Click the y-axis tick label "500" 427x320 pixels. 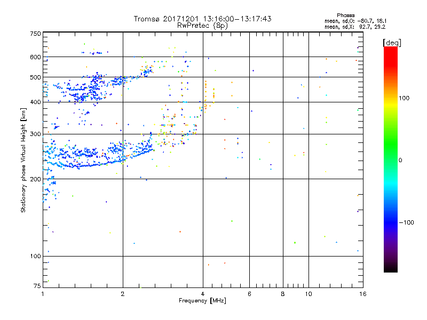click(x=35, y=77)
